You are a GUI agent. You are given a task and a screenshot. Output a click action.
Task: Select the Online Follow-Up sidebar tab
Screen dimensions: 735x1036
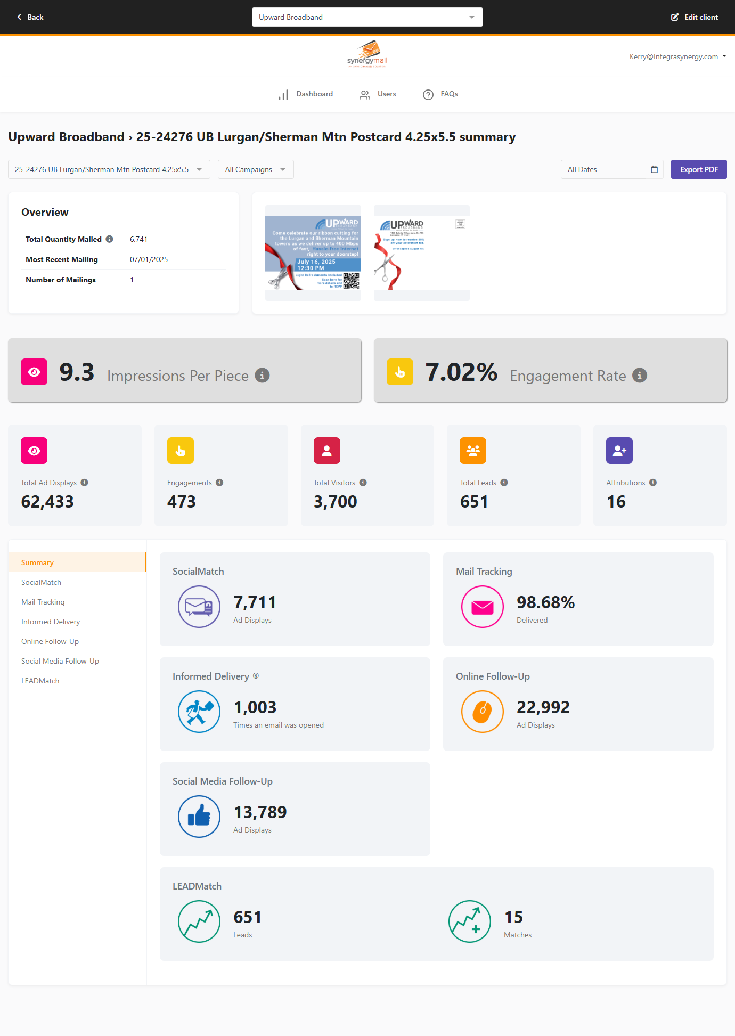[77, 641]
